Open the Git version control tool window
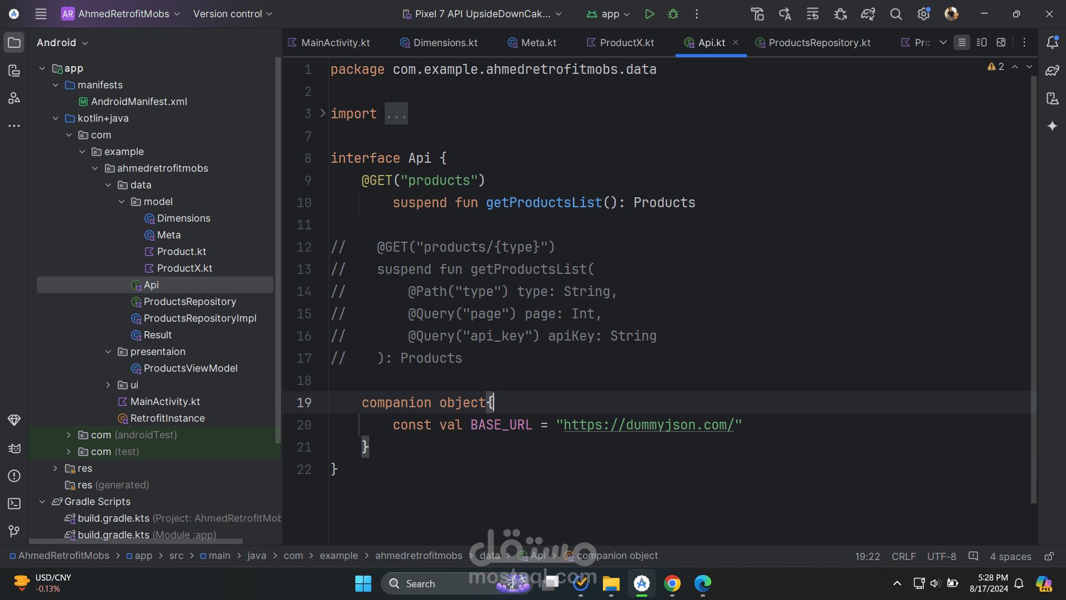 tap(14, 532)
